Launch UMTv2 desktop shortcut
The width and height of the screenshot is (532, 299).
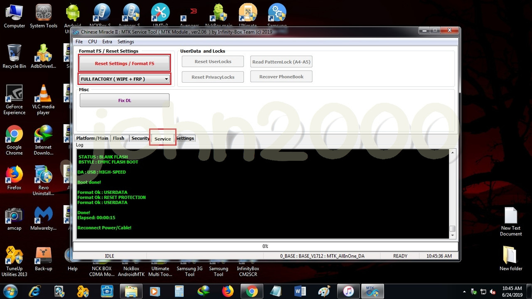click(160, 16)
